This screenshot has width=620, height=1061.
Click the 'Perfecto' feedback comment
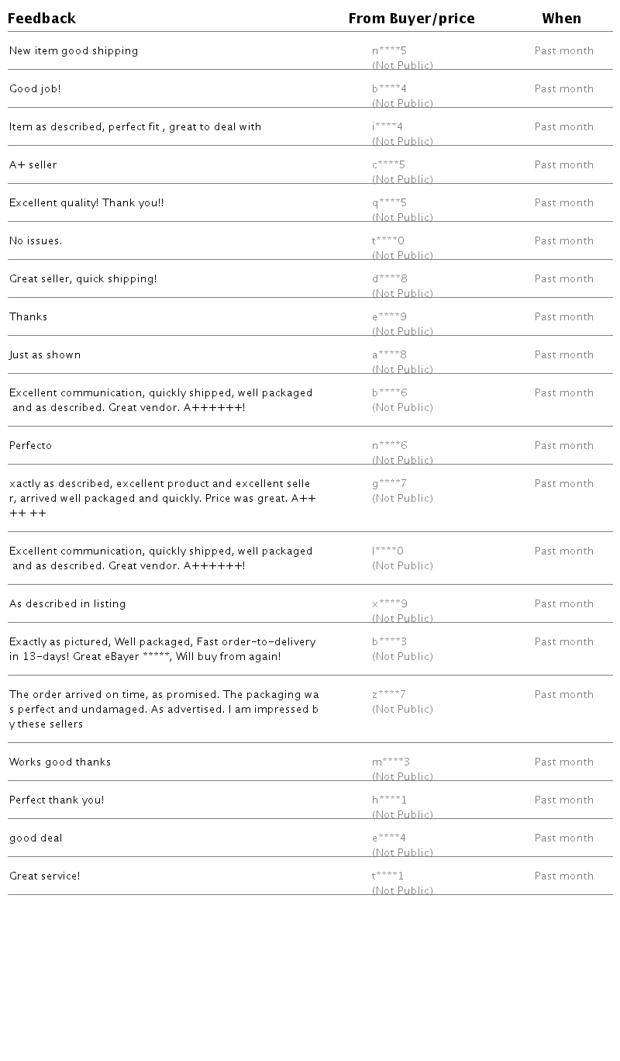coord(31,446)
